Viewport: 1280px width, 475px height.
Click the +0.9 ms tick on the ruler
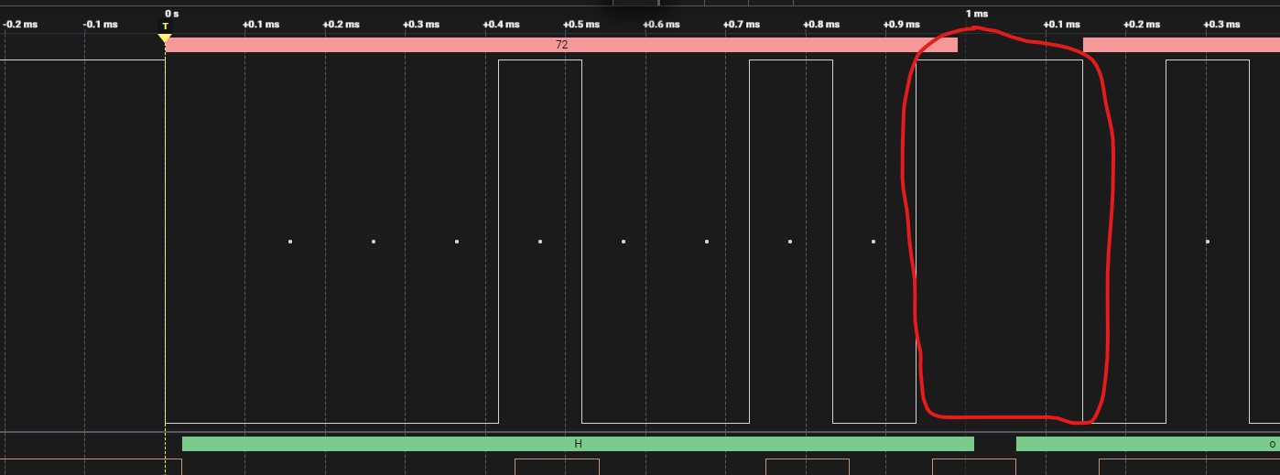(x=902, y=25)
